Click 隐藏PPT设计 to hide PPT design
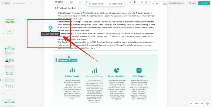Image resolution: width=211 pixels, height=107 pixels. (115, 4)
